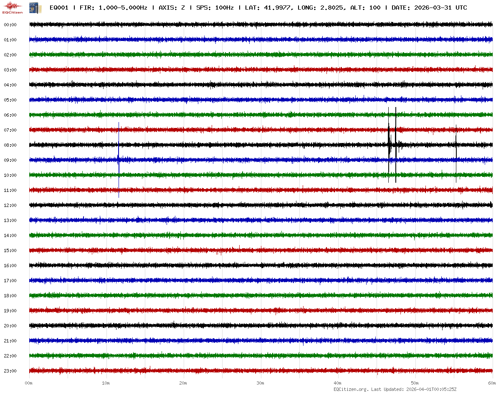
Task: Select the 00:00 hour label
Action: click(x=10, y=25)
